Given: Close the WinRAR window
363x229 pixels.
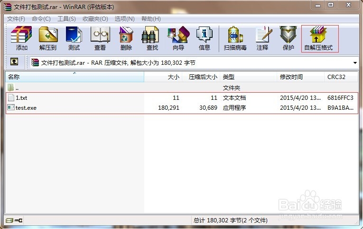Looking at the screenshot, I should tap(348, 5).
